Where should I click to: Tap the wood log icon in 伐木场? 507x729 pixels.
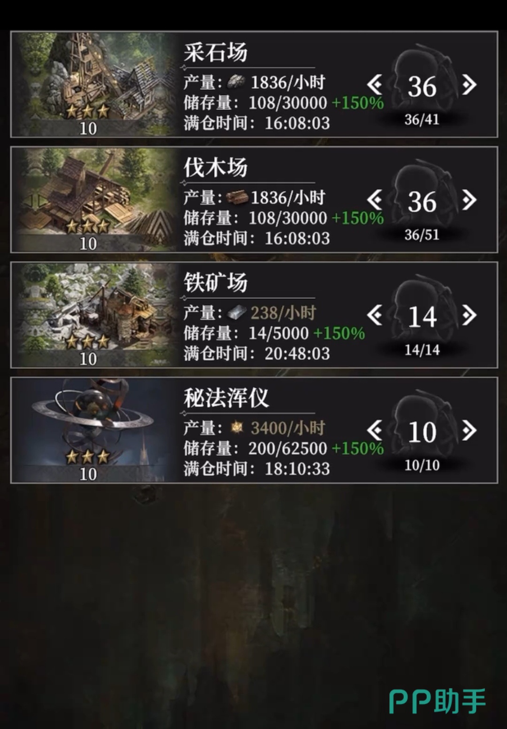(237, 198)
